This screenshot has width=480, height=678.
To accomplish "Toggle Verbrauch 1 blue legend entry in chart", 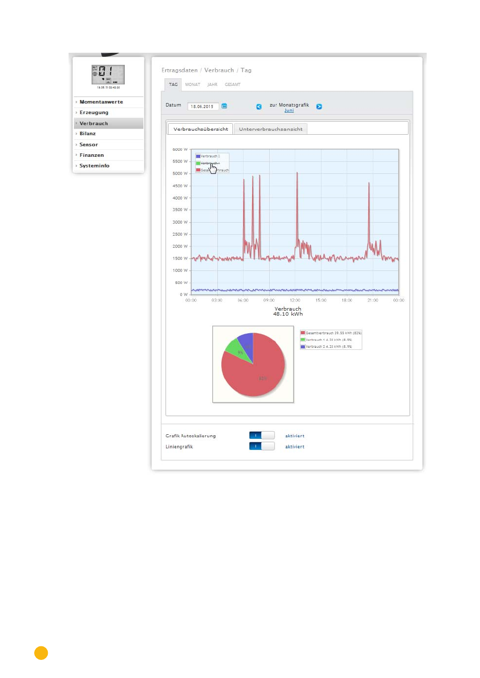I will (208, 156).
